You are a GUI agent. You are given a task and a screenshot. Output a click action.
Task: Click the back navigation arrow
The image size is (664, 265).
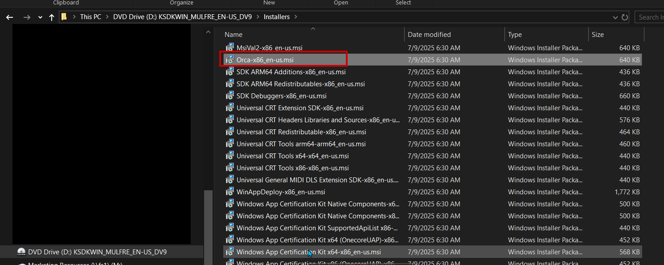click(x=9, y=17)
